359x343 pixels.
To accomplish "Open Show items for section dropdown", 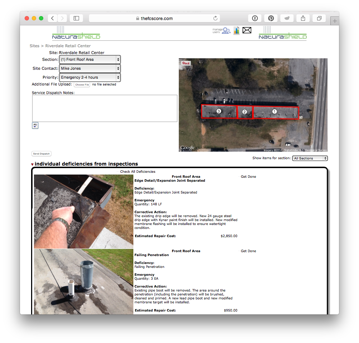I will [x=310, y=158].
